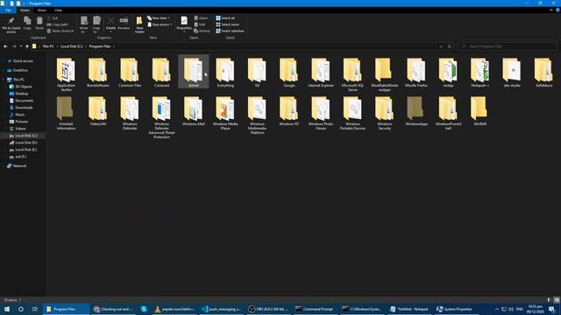The height and width of the screenshot is (315, 561).
Task: Open the Windows Portable Devices folder
Action: pyautogui.click(x=352, y=113)
